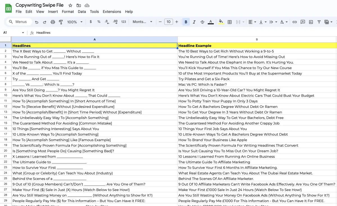The height and width of the screenshot is (206, 337).
Task: Click the Redo arrow
Action: tap(45, 22)
